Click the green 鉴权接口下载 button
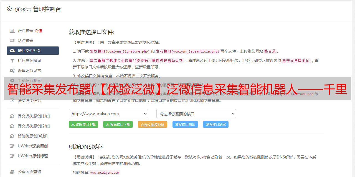The height and width of the screenshot is (177, 355). [83, 124]
